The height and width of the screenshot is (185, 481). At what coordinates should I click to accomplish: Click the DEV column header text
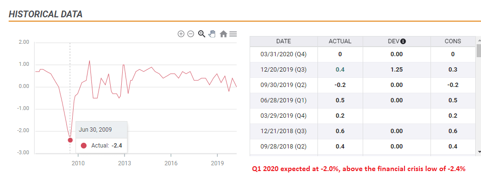pyautogui.click(x=393, y=41)
